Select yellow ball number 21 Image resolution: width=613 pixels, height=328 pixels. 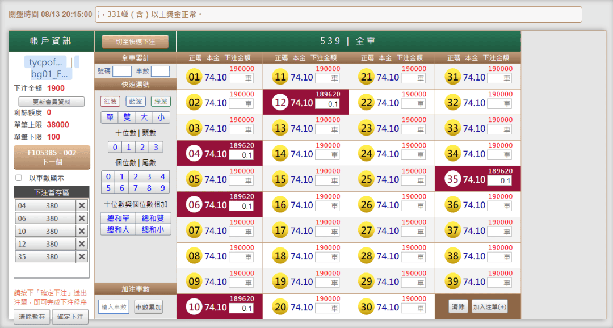click(x=366, y=77)
